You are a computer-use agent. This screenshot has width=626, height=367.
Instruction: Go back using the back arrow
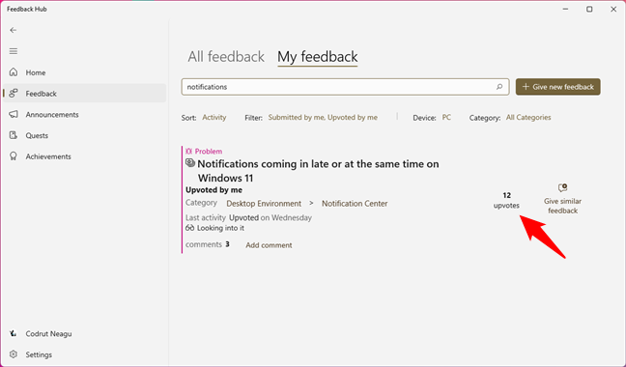click(x=14, y=30)
